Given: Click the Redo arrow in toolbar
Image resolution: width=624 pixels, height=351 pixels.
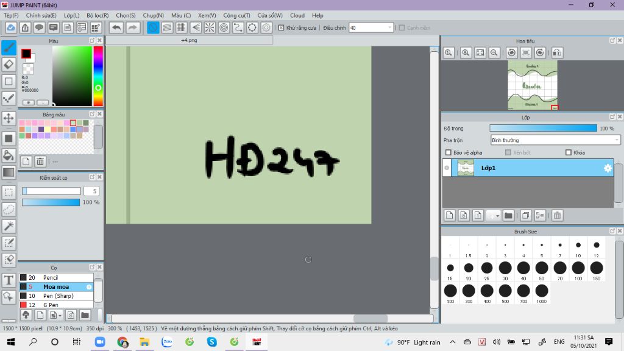Looking at the screenshot, I should click(x=132, y=28).
